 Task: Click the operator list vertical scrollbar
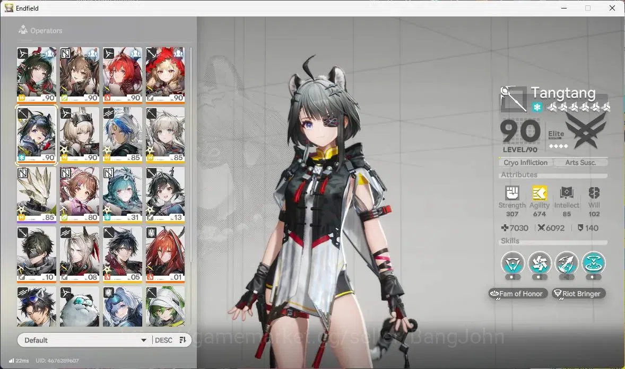(x=191, y=155)
